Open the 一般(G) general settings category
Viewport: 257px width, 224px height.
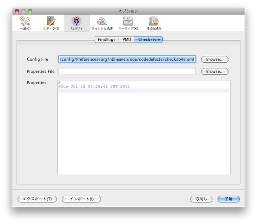point(25,23)
